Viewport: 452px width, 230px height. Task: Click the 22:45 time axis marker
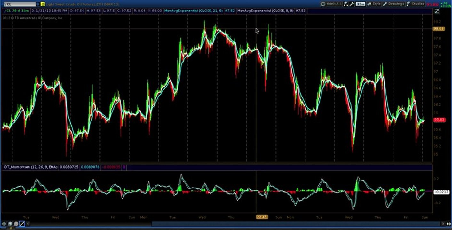[x=261, y=217]
